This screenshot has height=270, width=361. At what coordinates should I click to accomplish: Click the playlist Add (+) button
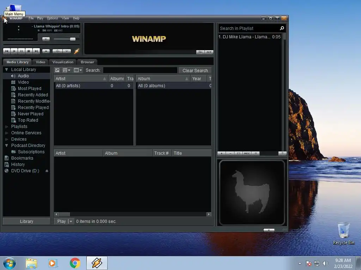coord(221,153)
